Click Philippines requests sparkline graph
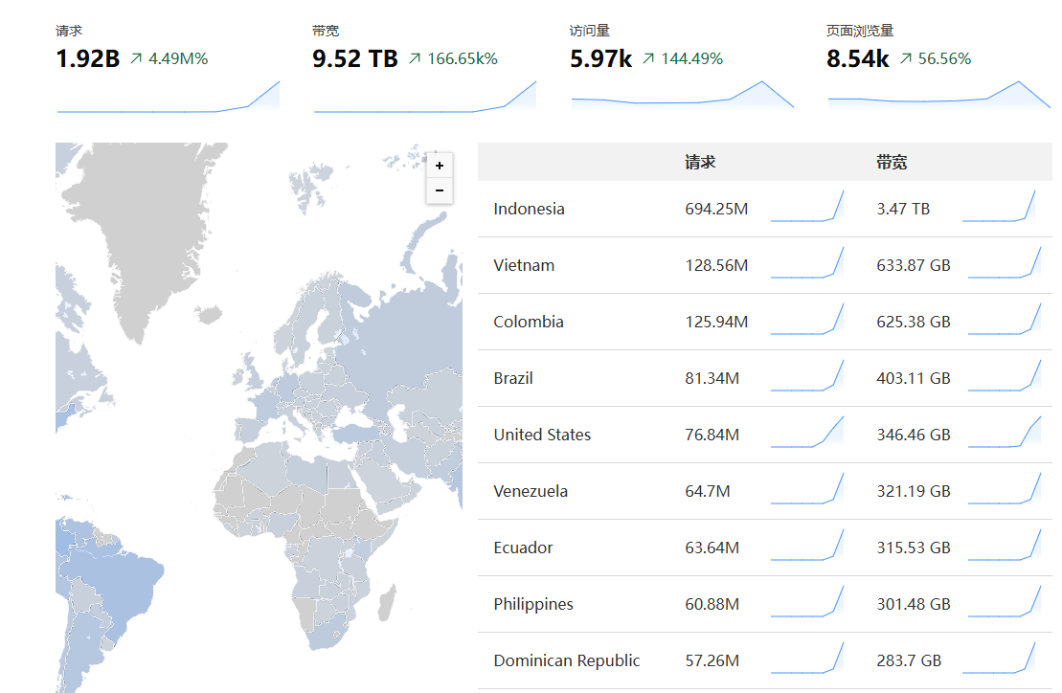Screen dimensions: 1062x693 point(807,603)
